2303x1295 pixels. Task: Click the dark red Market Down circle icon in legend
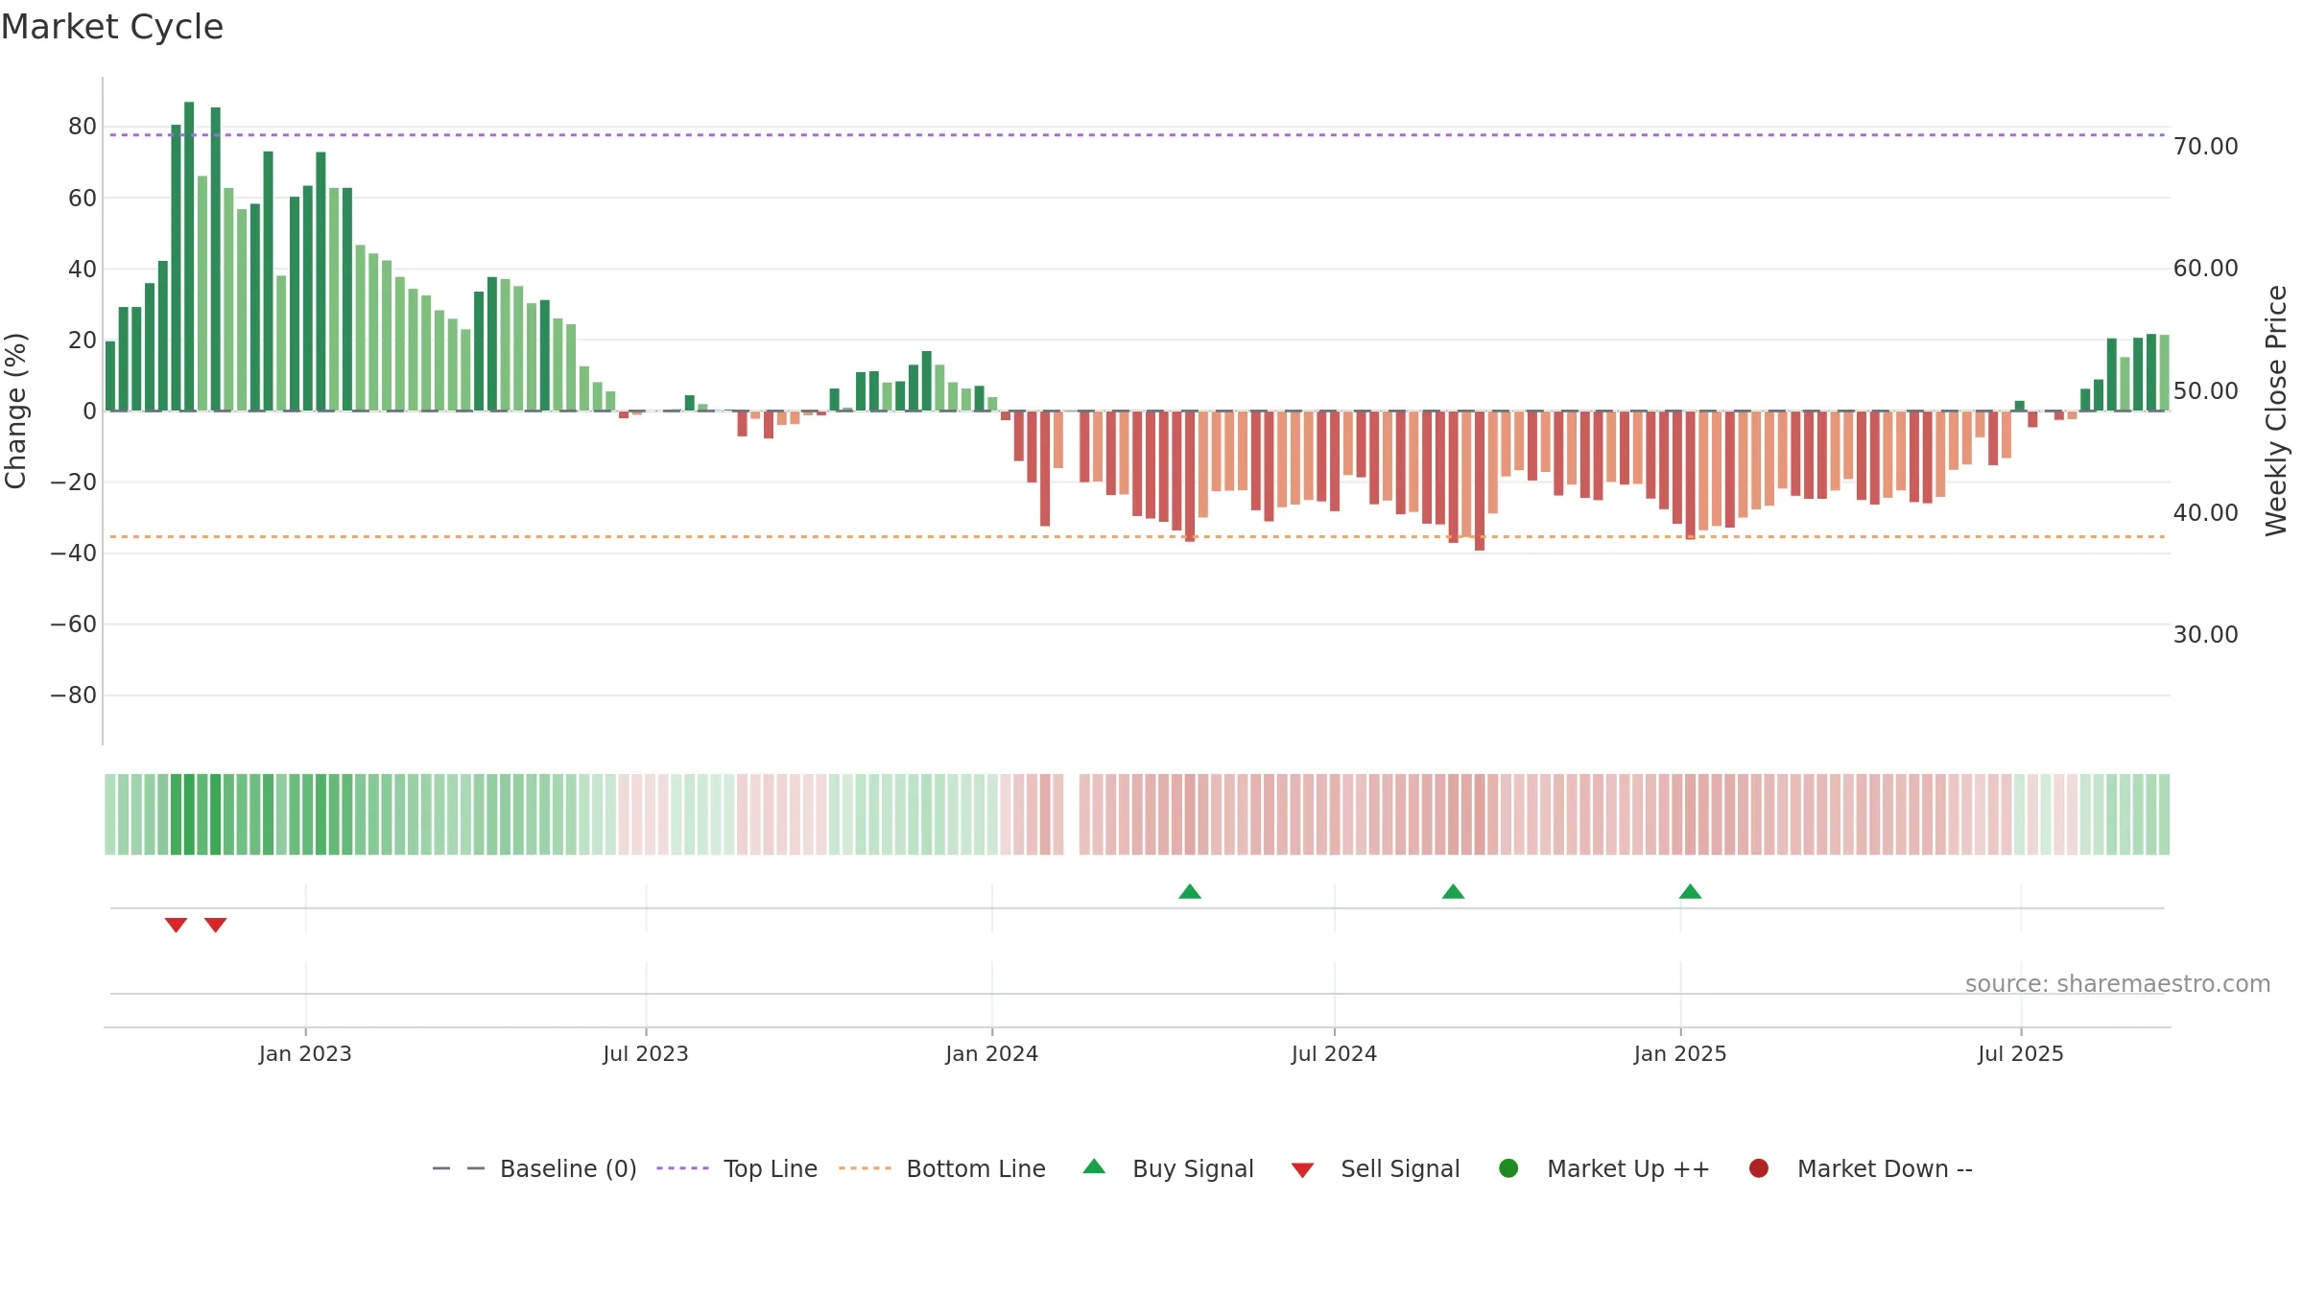click(x=1759, y=1168)
